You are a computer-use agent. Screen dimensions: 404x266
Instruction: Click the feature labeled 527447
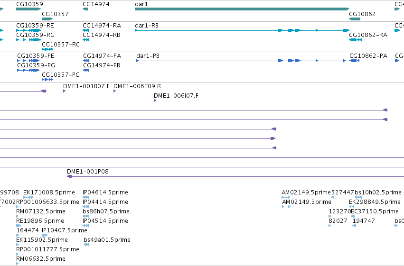(x=342, y=193)
